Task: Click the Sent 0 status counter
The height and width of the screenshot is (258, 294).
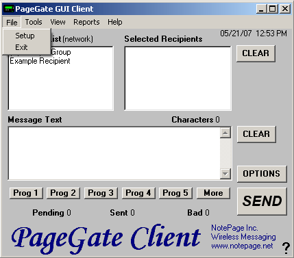Action: pos(122,213)
